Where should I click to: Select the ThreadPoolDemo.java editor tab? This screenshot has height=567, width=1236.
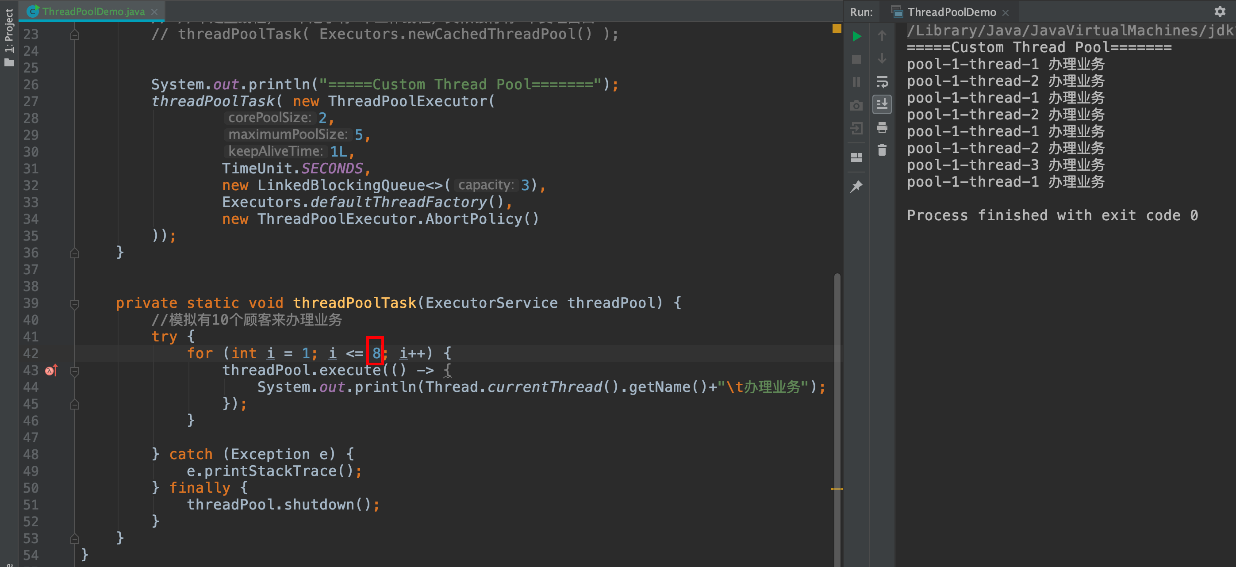point(93,11)
